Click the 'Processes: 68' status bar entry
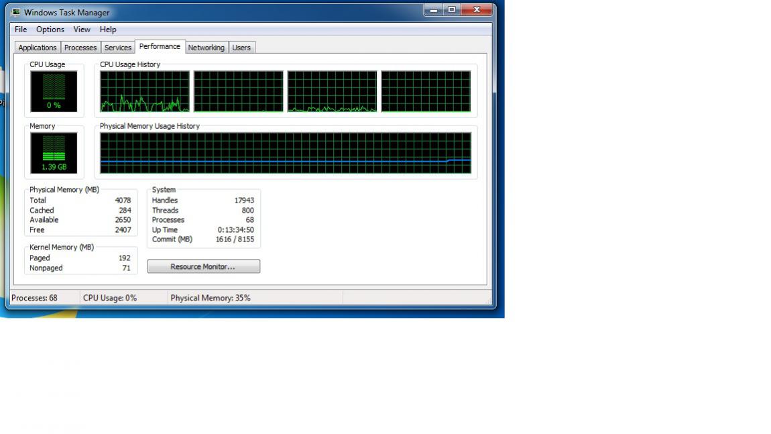Viewport: 771px width, 434px height. [34, 299]
